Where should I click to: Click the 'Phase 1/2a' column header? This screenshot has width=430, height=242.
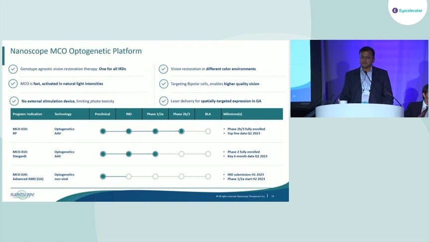tap(155, 114)
